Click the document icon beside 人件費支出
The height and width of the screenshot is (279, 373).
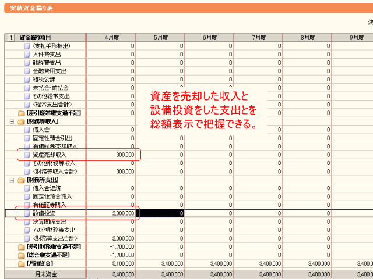(27, 54)
